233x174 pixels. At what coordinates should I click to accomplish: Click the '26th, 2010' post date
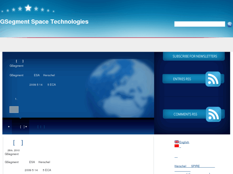[x=13, y=150]
